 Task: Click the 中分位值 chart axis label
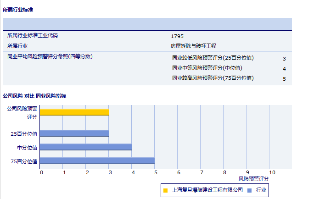pos(27,148)
